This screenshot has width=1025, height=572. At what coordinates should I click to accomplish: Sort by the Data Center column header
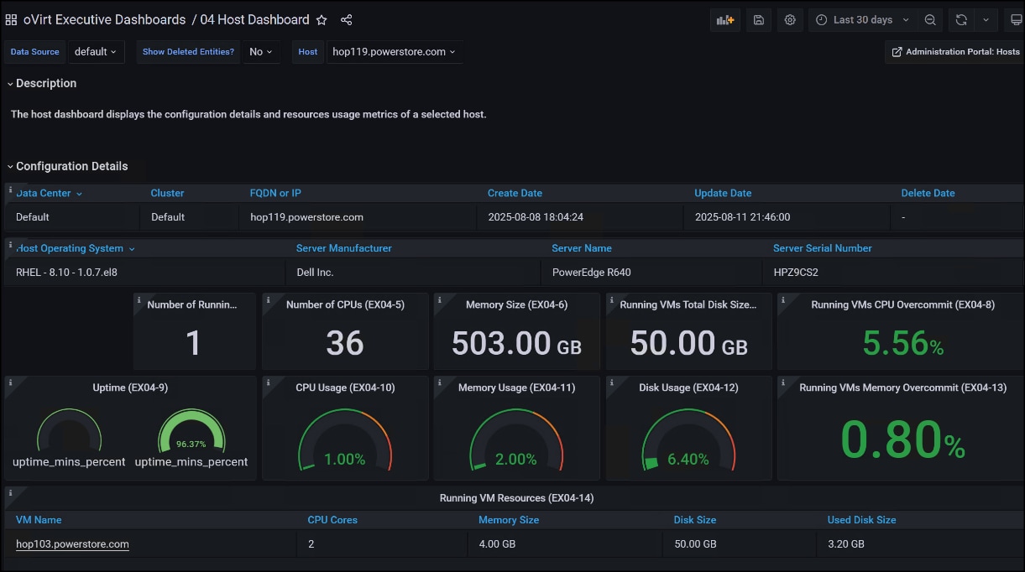(x=49, y=193)
